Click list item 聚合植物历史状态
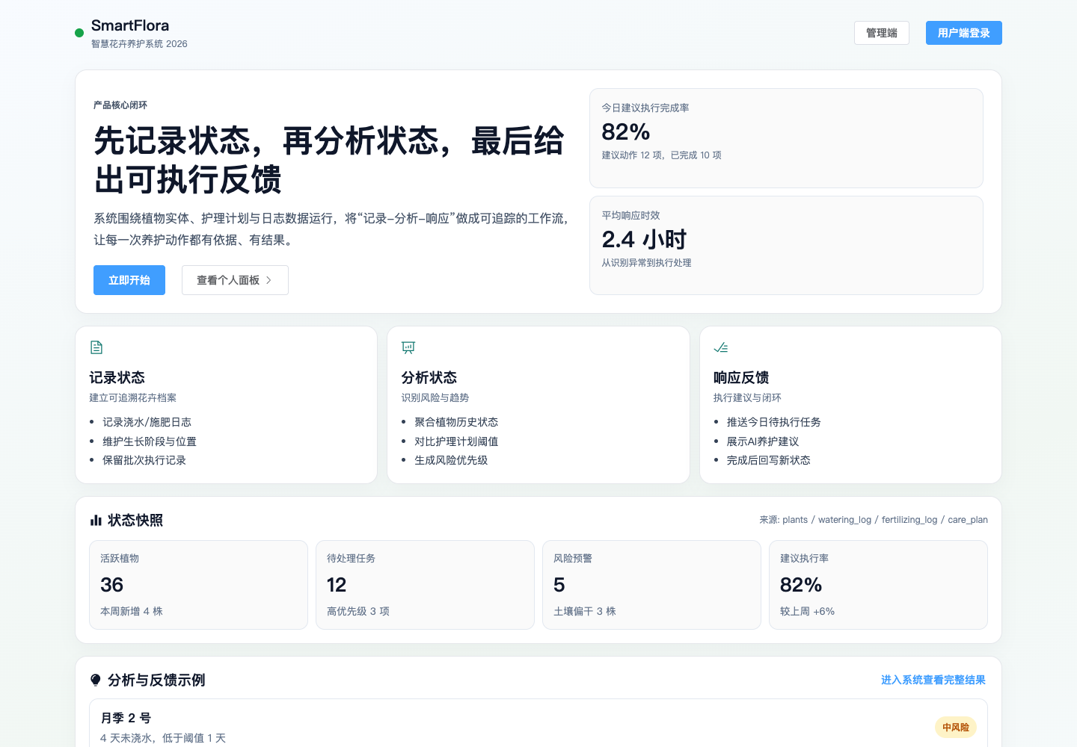Screen dimensions: 1077x747 tap(456, 422)
